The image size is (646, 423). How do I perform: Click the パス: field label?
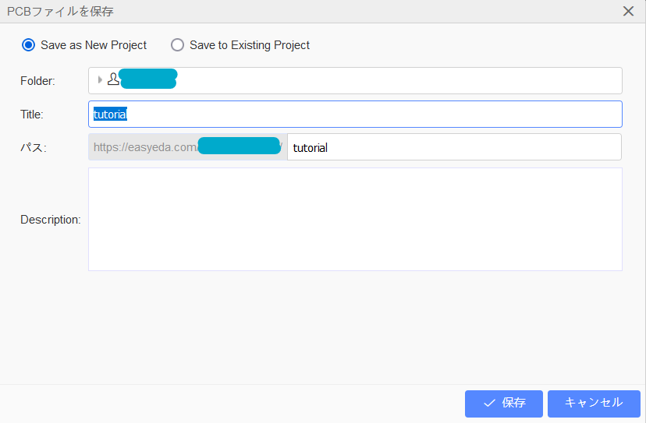pyautogui.click(x=34, y=147)
